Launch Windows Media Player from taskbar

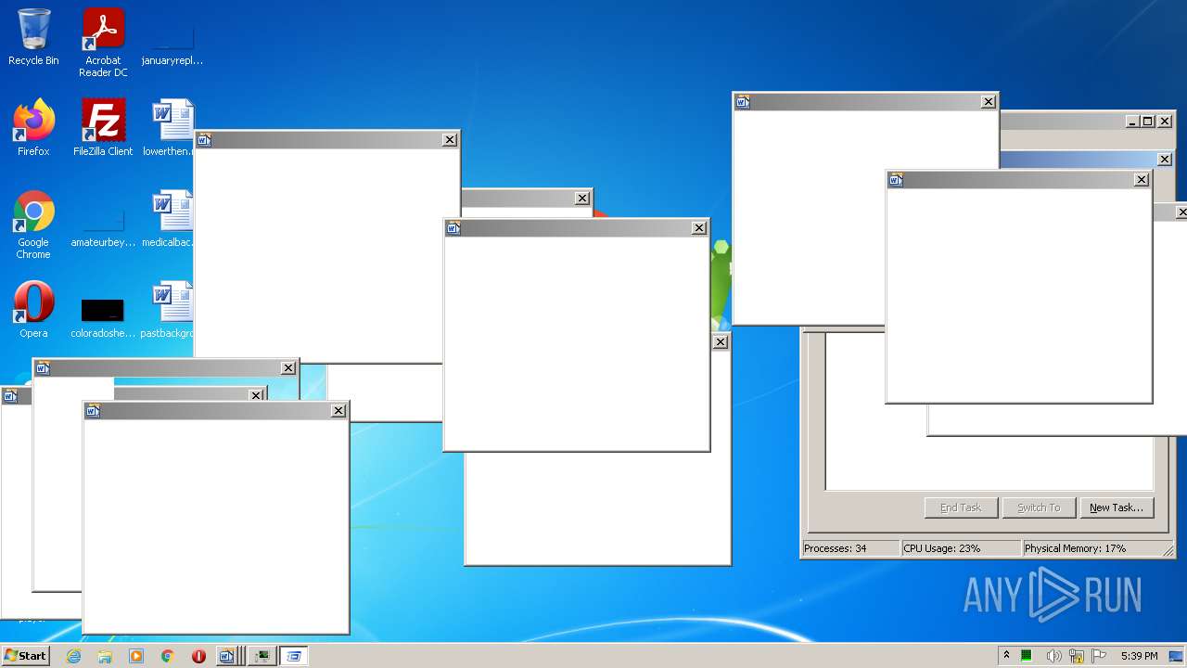click(x=136, y=656)
